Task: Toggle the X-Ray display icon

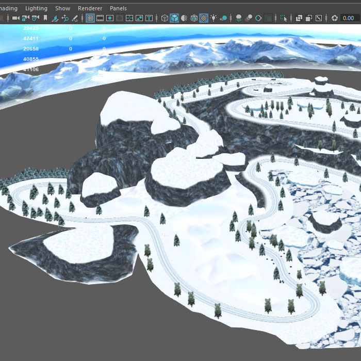Action: (299, 18)
